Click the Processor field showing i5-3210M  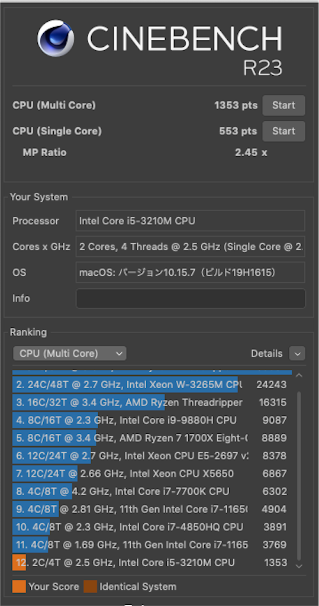[x=190, y=221]
